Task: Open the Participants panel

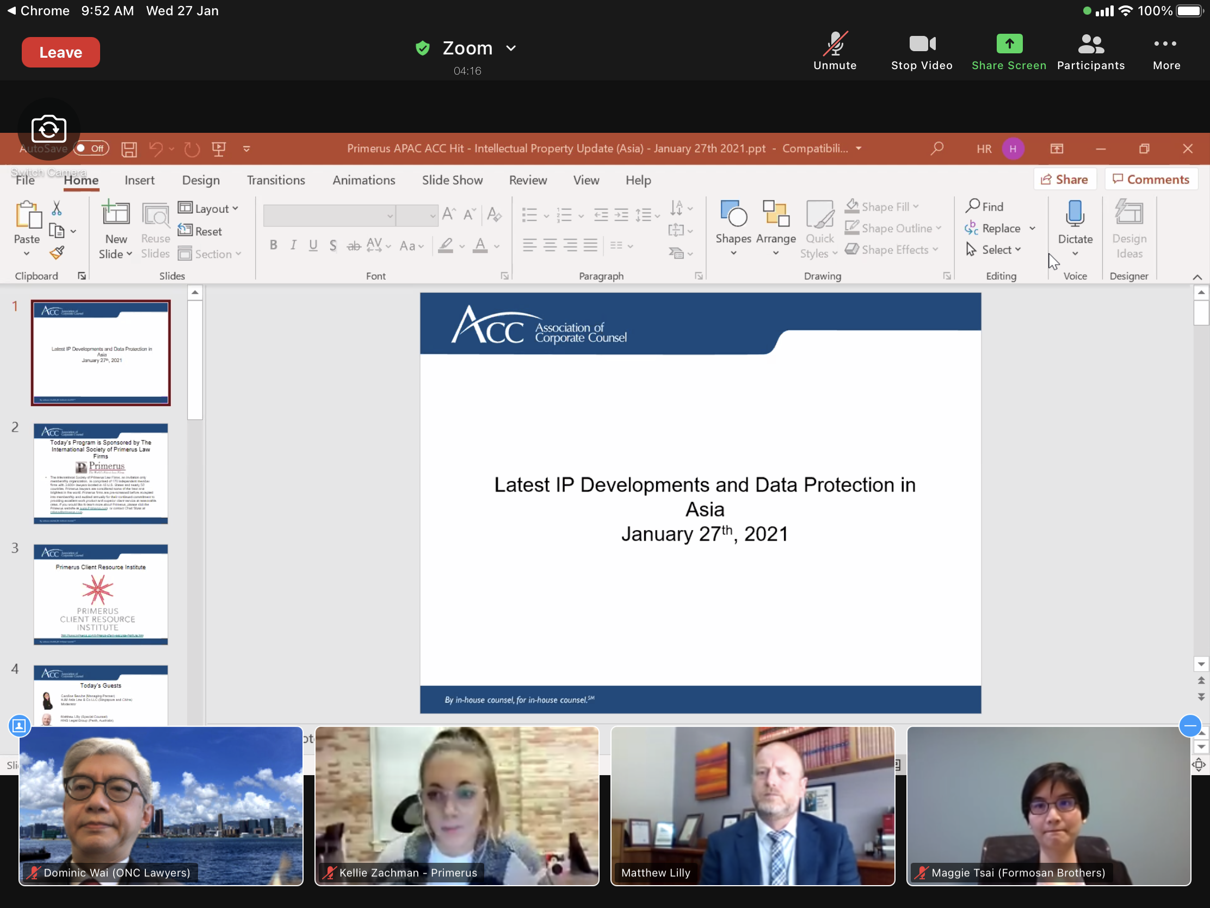Action: click(1090, 52)
